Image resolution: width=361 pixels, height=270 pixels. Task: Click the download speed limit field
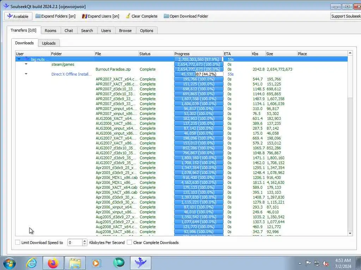pyautogui.click(x=75, y=243)
